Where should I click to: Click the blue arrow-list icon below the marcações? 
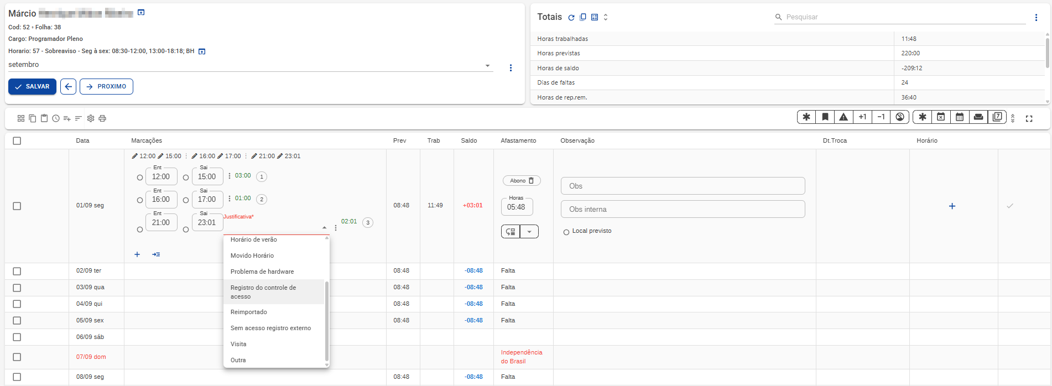[x=156, y=254]
